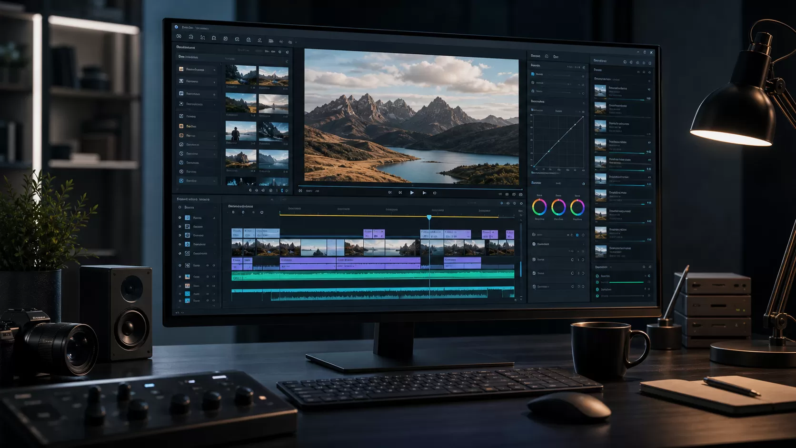Expand the third category row in the media sidebar
The height and width of the screenshot is (448, 796).
click(198, 94)
